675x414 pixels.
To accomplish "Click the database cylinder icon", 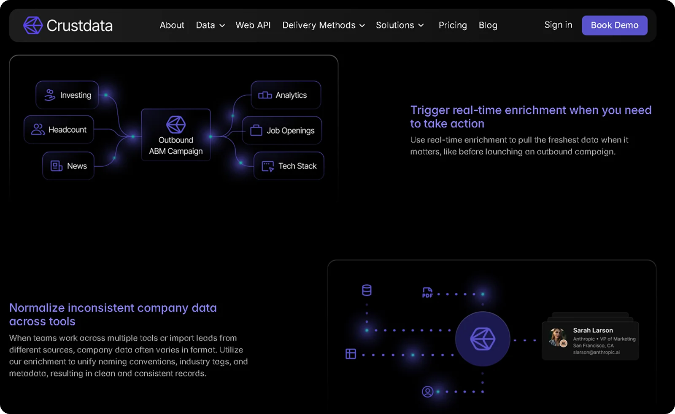I will (367, 290).
